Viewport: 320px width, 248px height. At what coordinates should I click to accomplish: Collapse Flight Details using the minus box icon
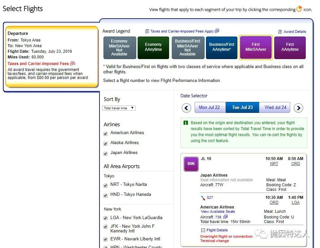tap(203, 230)
